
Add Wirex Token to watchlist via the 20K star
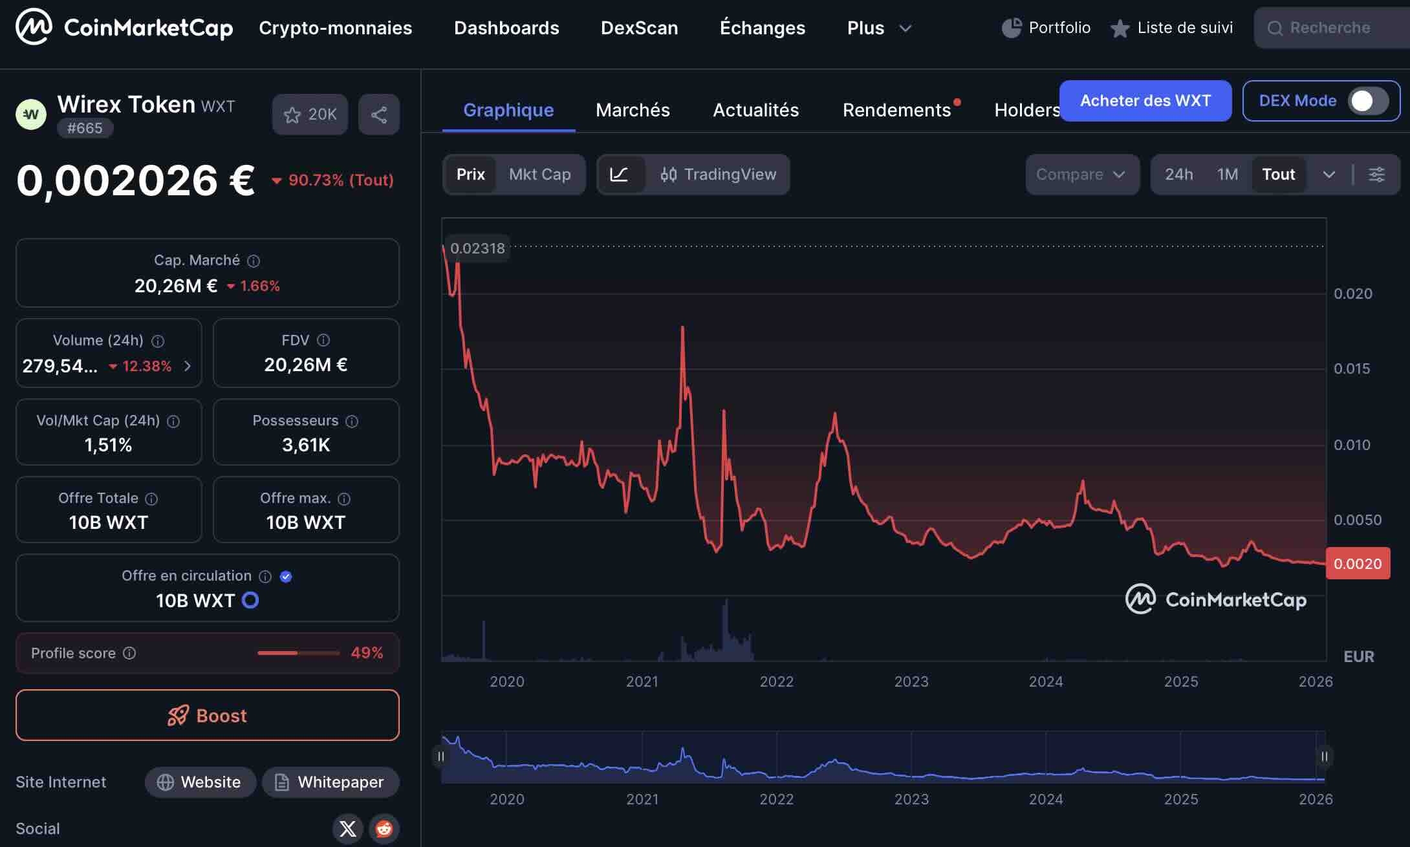310,115
